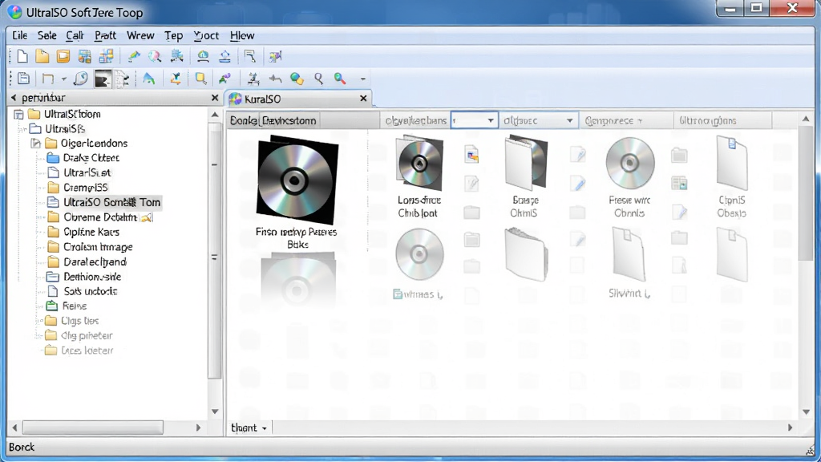Image resolution: width=821 pixels, height=462 pixels.
Task: Open the olgbsec dropdown
Action: coord(538,120)
